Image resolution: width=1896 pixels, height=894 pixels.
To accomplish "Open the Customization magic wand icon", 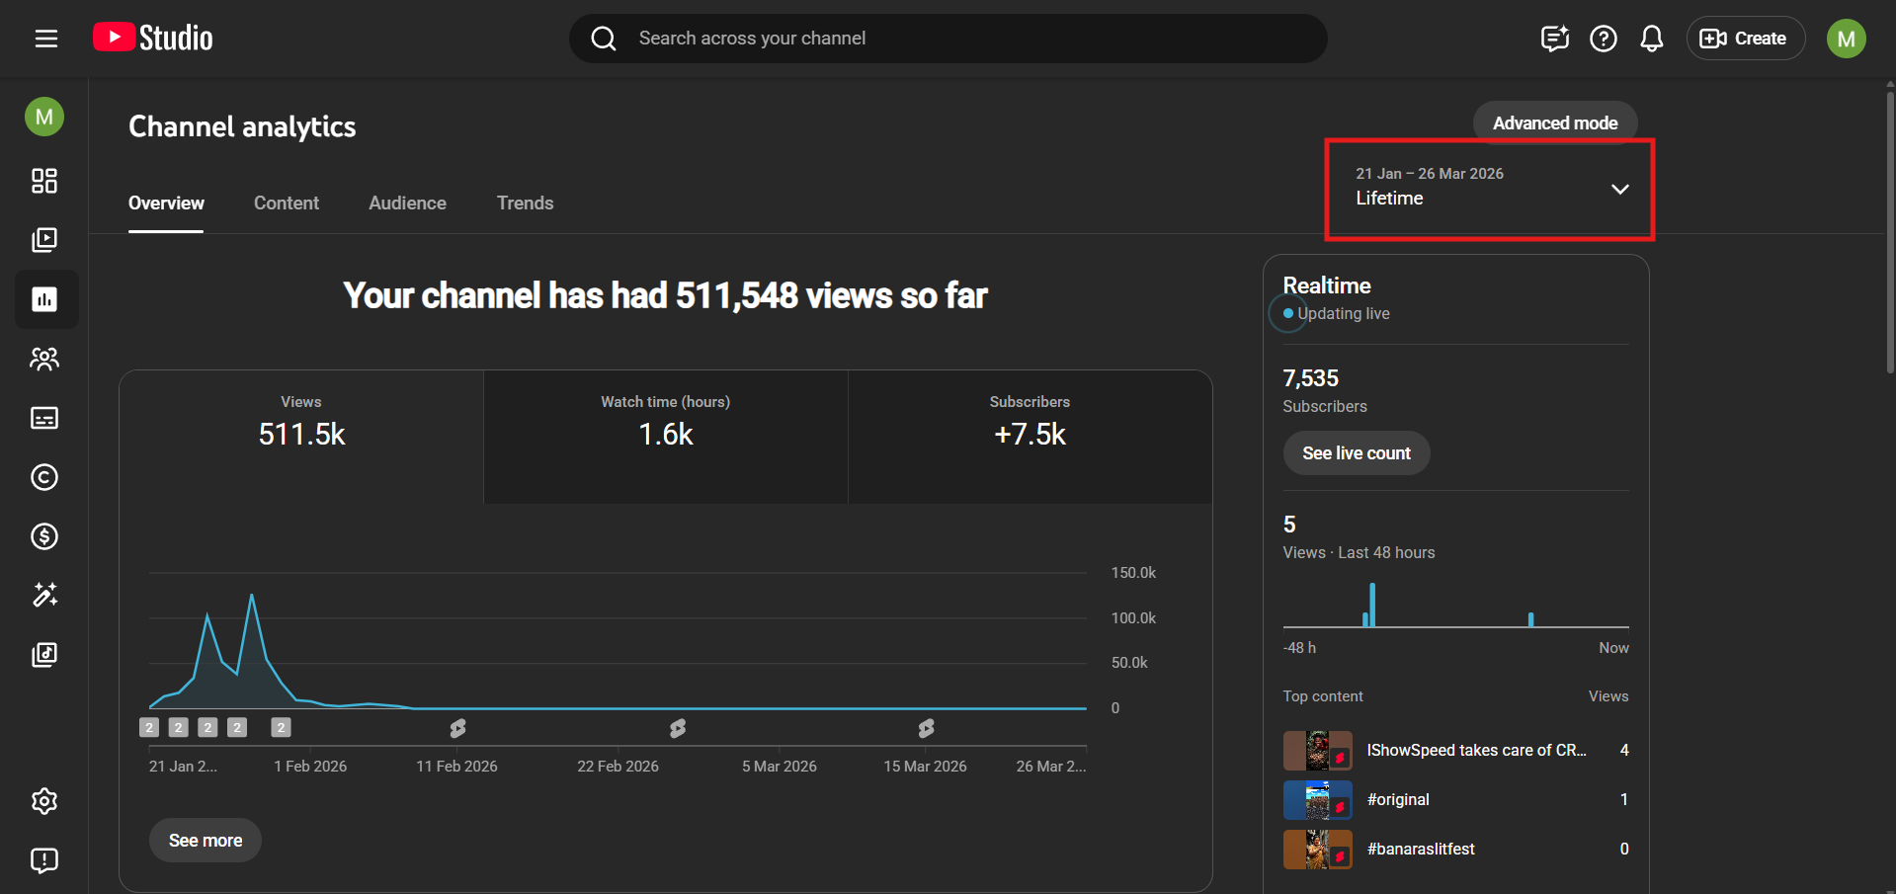I will pyautogui.click(x=44, y=595).
